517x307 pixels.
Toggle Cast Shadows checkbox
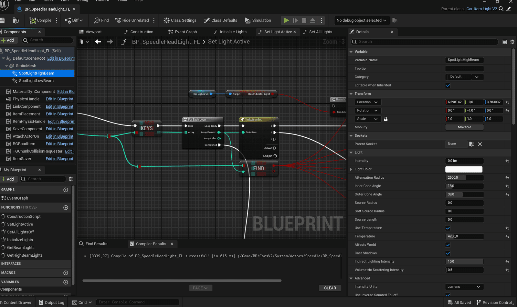[x=448, y=253]
